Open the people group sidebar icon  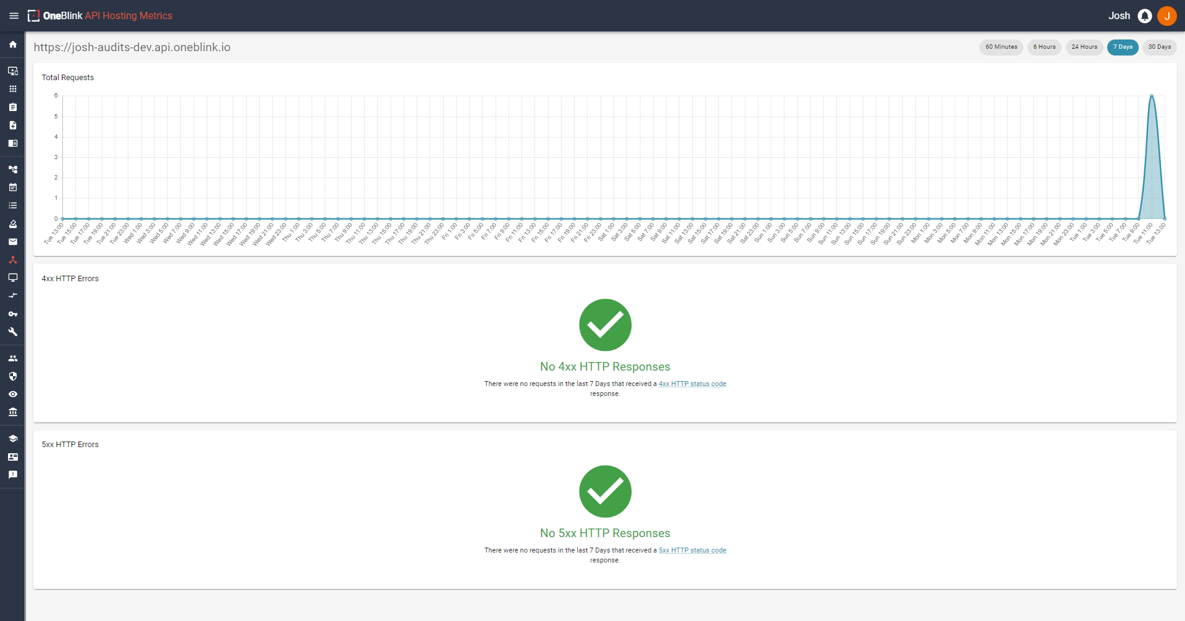tap(13, 358)
